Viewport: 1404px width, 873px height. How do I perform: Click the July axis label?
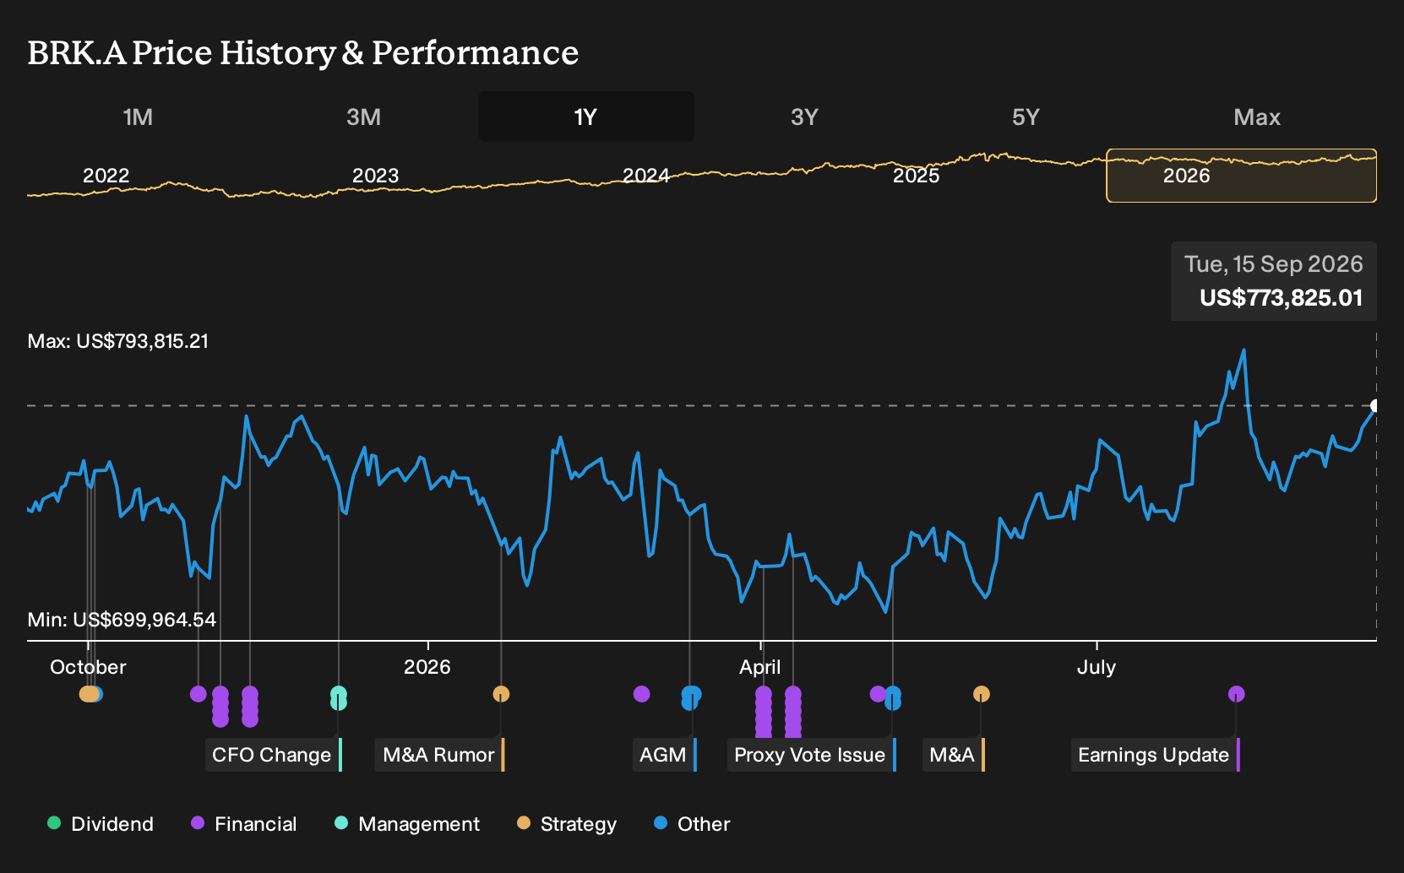click(x=1096, y=667)
